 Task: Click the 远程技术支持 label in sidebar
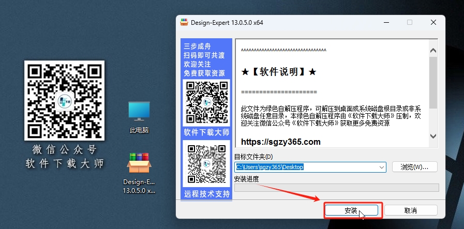pos(206,194)
